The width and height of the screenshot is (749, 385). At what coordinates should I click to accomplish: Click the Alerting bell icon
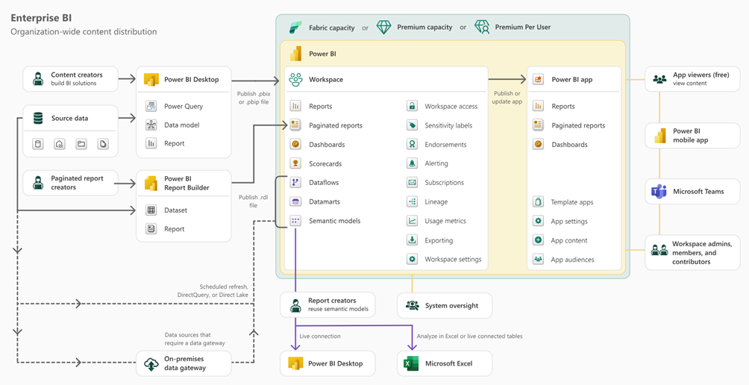click(x=412, y=163)
